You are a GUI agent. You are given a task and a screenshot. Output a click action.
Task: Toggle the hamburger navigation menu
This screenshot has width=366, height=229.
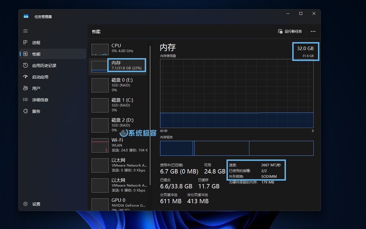click(25, 31)
